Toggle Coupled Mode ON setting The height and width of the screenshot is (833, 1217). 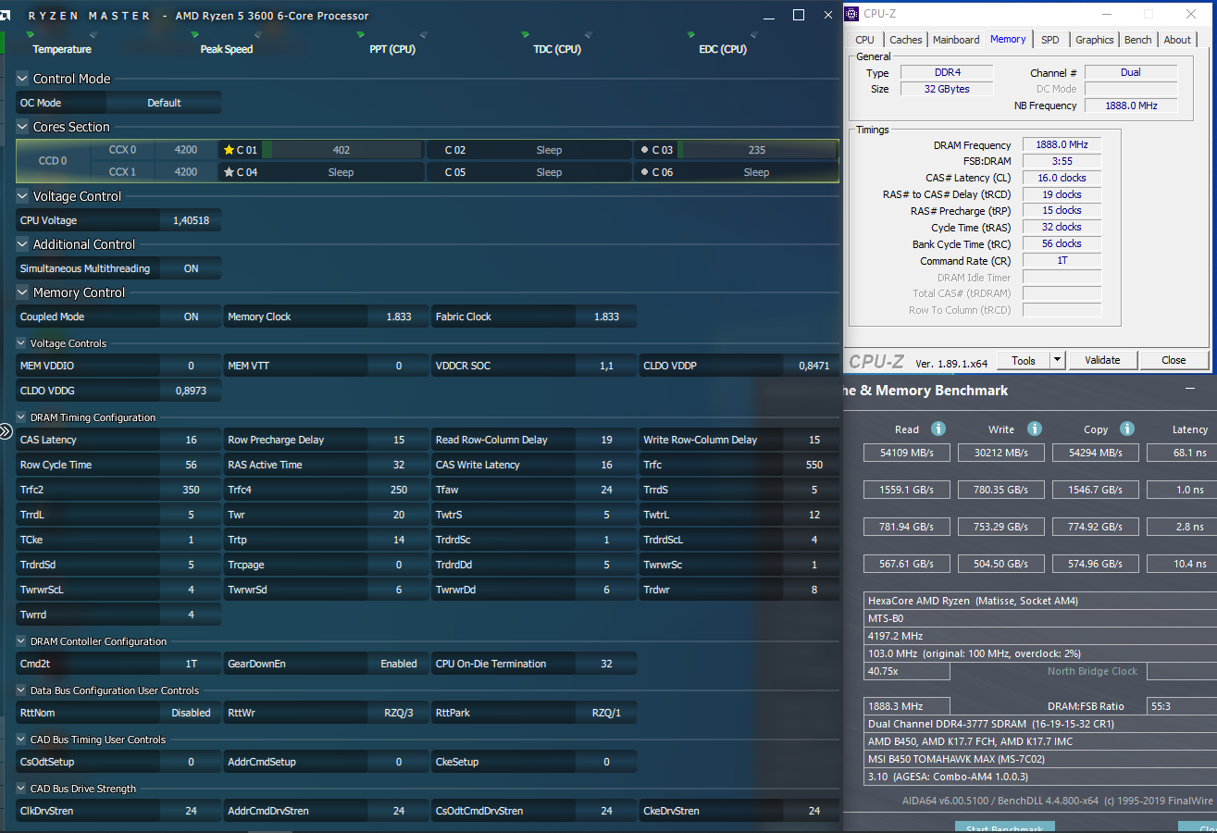pos(191,317)
